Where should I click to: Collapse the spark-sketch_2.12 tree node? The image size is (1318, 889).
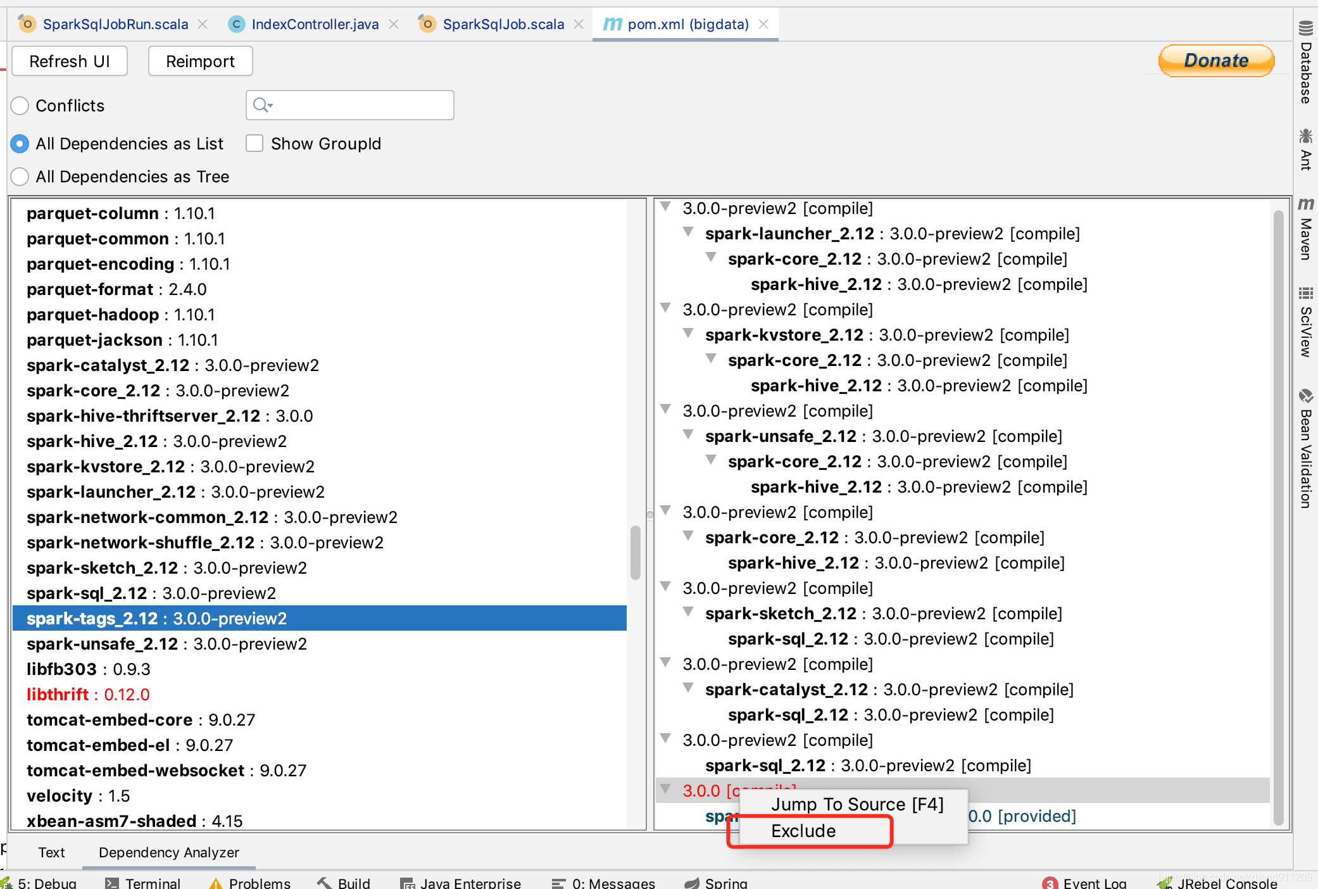pos(688,612)
